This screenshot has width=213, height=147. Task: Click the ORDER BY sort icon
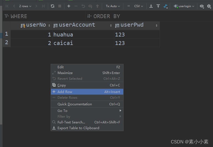click(89, 16)
